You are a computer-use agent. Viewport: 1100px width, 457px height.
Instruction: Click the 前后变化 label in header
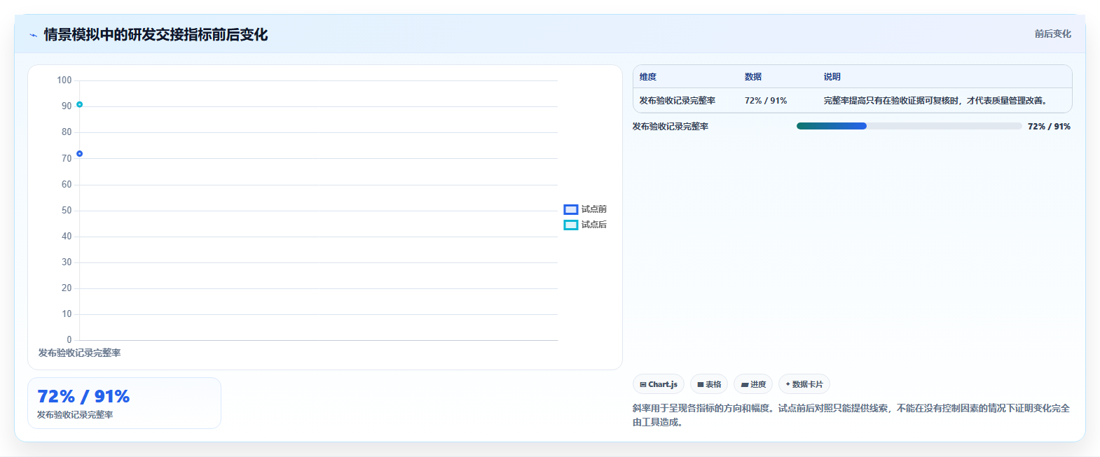pos(1052,34)
